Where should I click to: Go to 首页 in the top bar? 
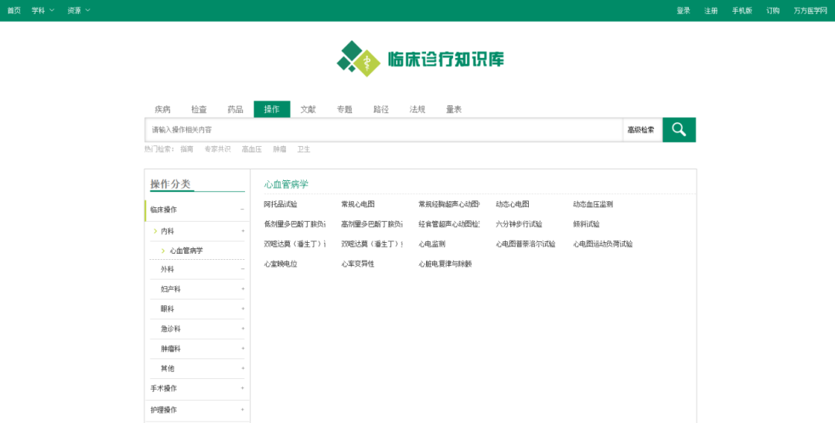click(x=14, y=10)
